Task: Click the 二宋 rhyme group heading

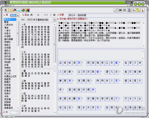Action: 24,106
